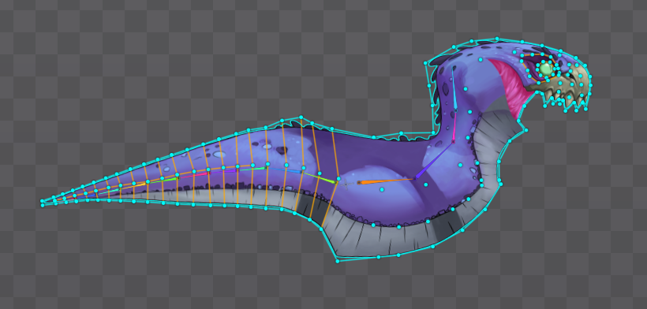Click the green eye of the creature

(x=545, y=69)
